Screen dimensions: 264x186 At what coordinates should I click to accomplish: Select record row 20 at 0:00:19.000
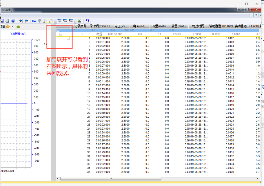point(157,113)
